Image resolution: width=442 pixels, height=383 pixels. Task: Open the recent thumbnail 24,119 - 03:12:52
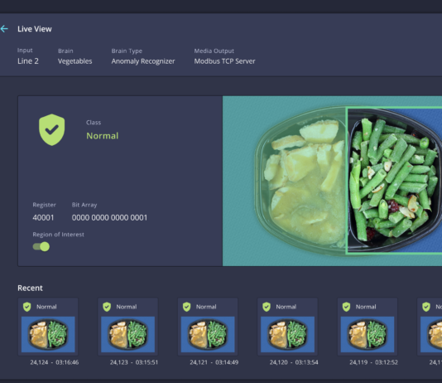pyautogui.click(x=368, y=334)
